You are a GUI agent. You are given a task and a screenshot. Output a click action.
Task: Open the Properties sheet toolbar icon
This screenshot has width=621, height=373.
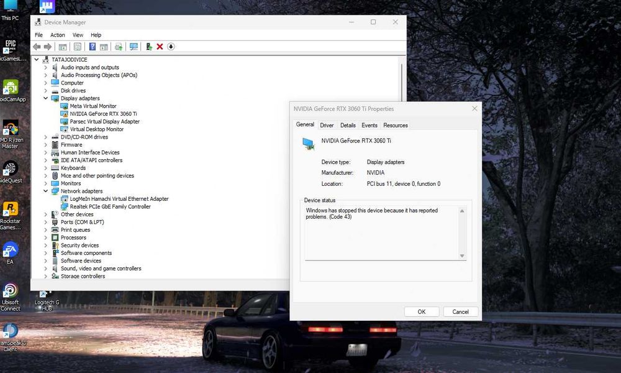point(78,47)
